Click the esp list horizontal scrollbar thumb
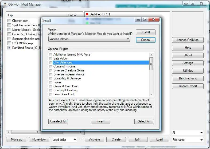The image size is (210, 149). pos(37,132)
